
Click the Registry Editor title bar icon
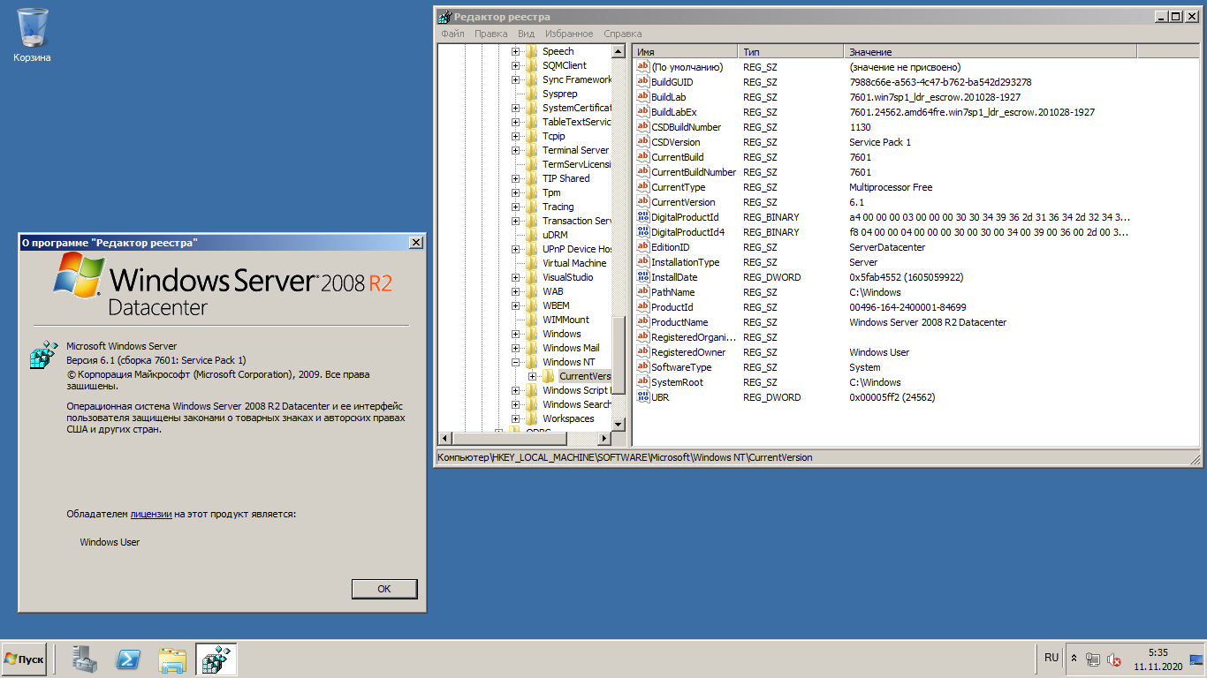click(444, 17)
